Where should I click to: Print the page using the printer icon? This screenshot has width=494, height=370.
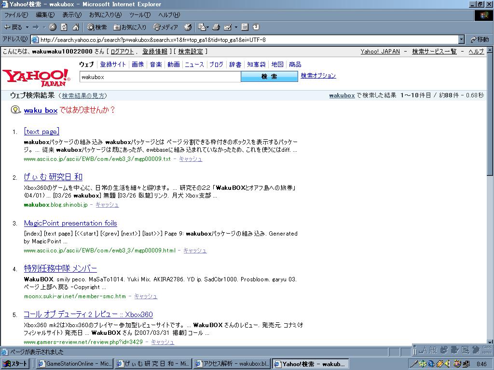(x=216, y=27)
